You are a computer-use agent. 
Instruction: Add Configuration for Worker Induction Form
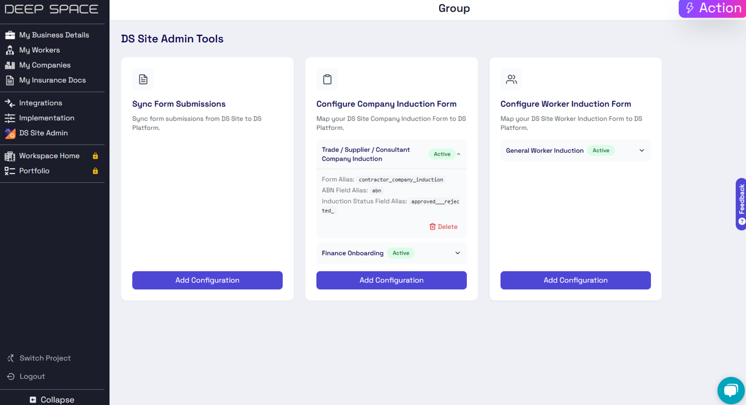576,280
